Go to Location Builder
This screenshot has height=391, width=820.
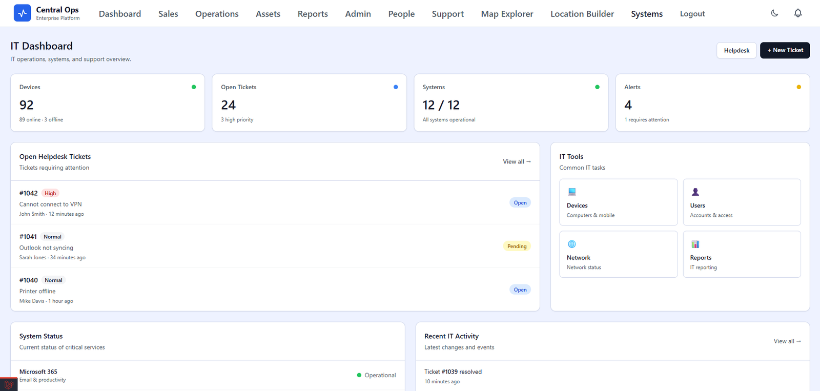pos(582,14)
